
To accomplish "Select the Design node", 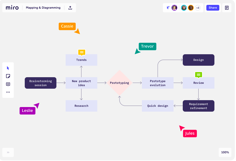I will 199,60.
